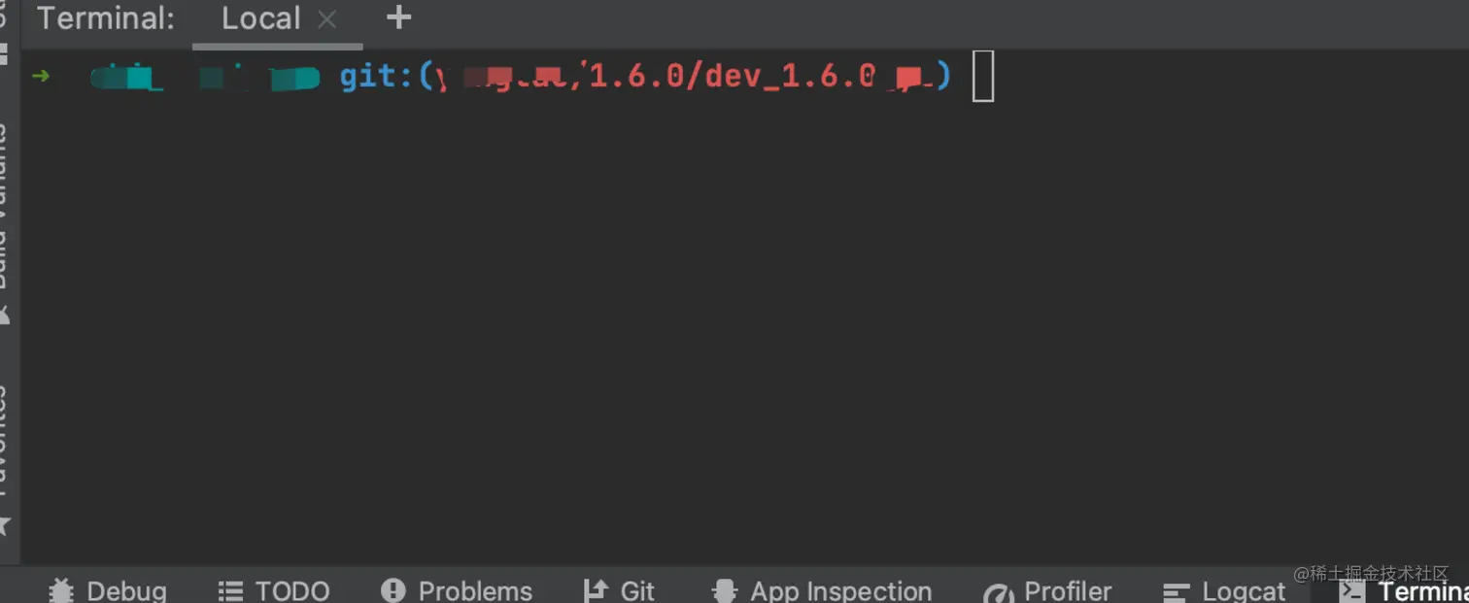The image size is (1469, 603).
Task: Open the Profiler tool window label
Action: coord(1068,590)
